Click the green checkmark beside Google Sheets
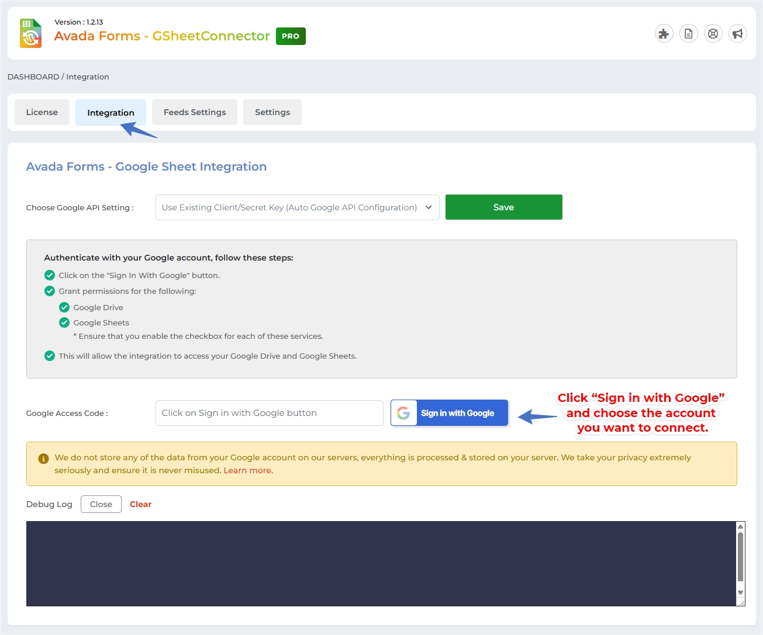763x635 pixels. coord(64,322)
